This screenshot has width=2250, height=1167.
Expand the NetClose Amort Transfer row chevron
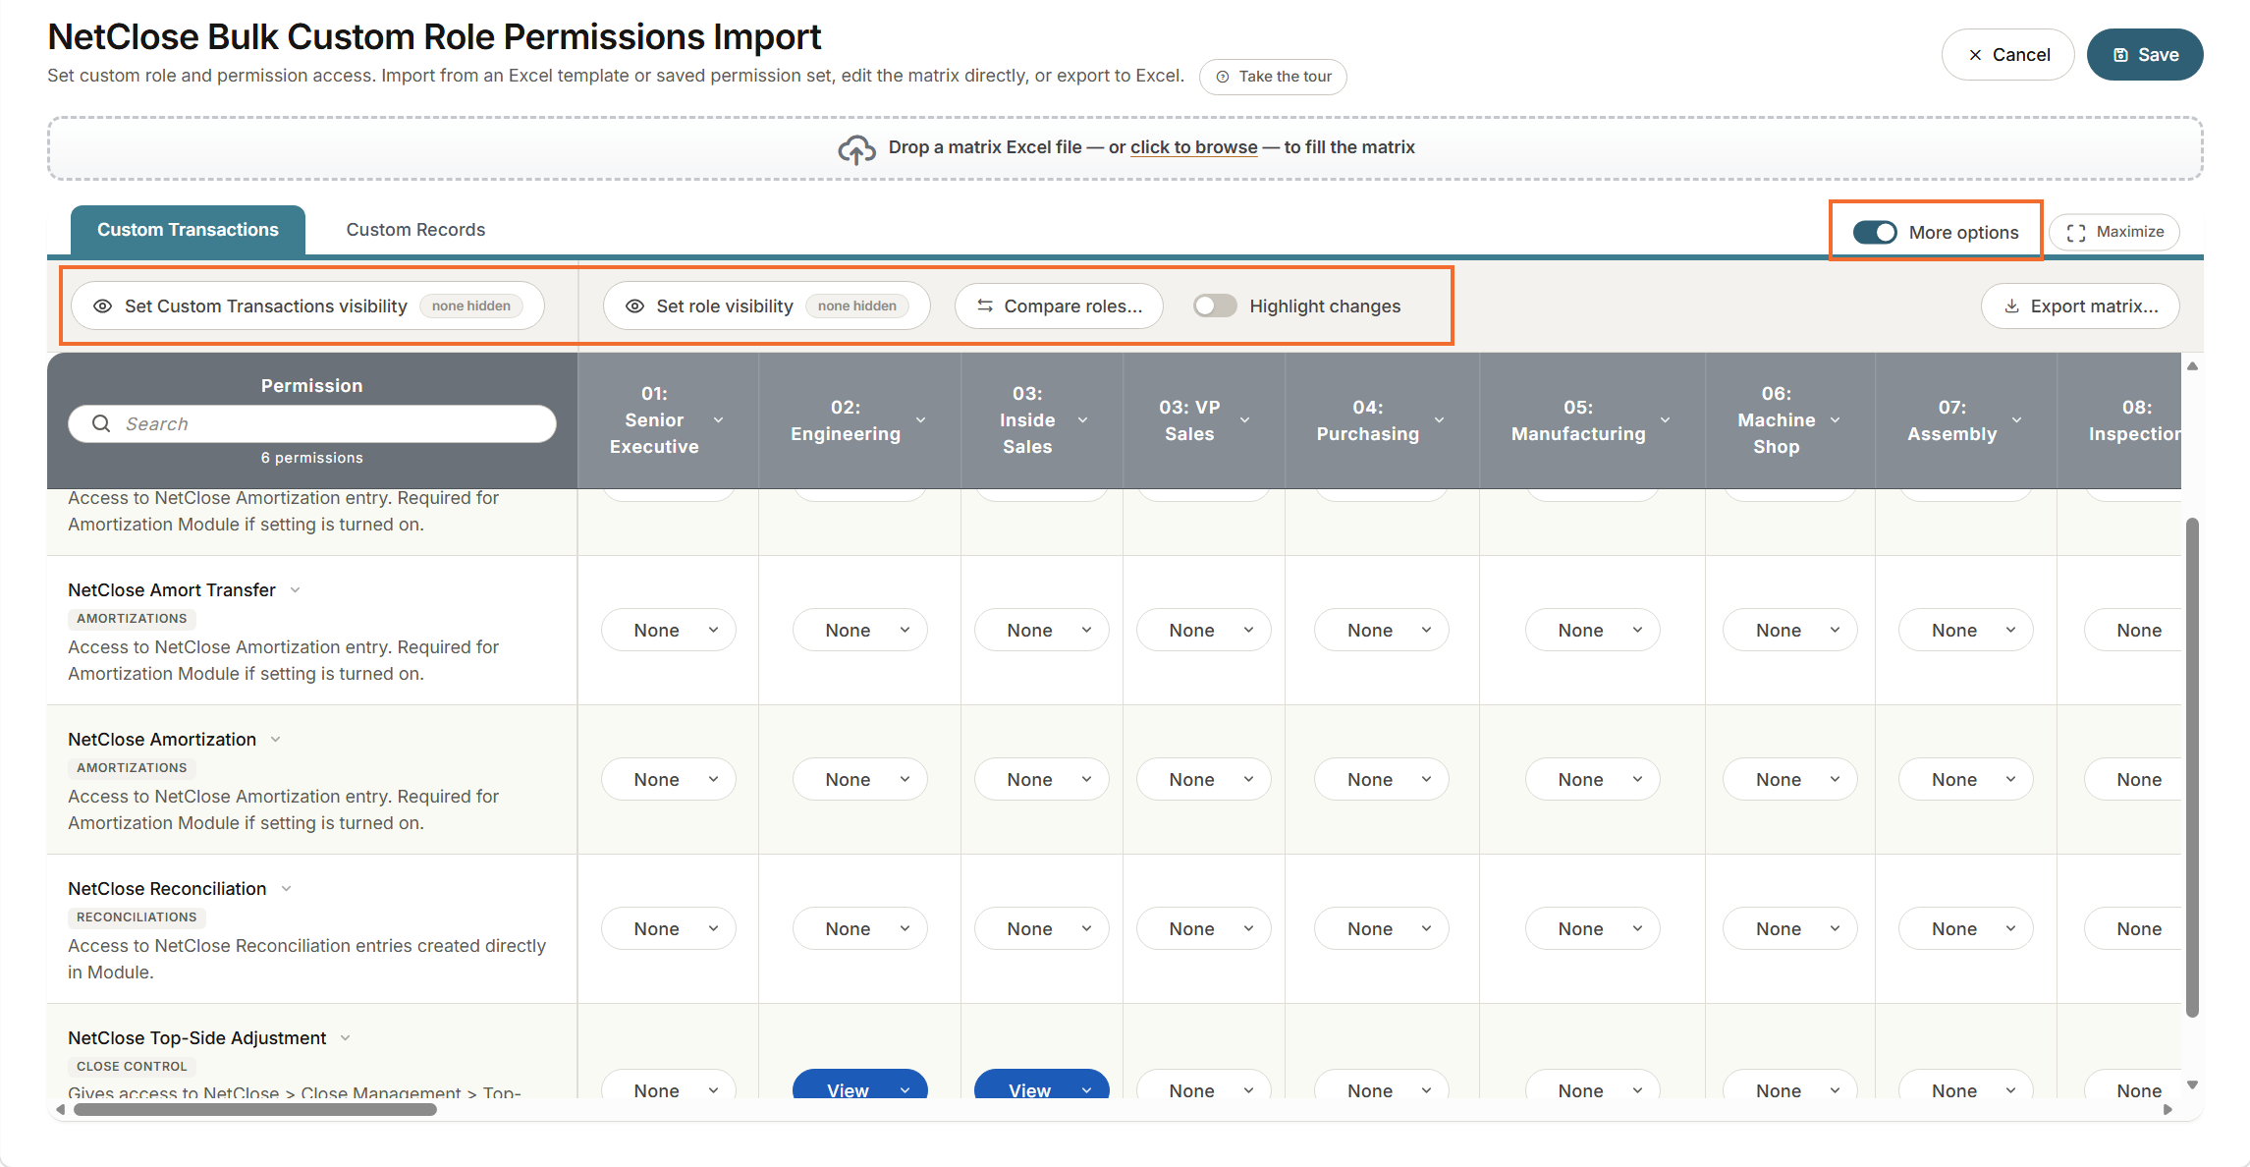coord(296,590)
